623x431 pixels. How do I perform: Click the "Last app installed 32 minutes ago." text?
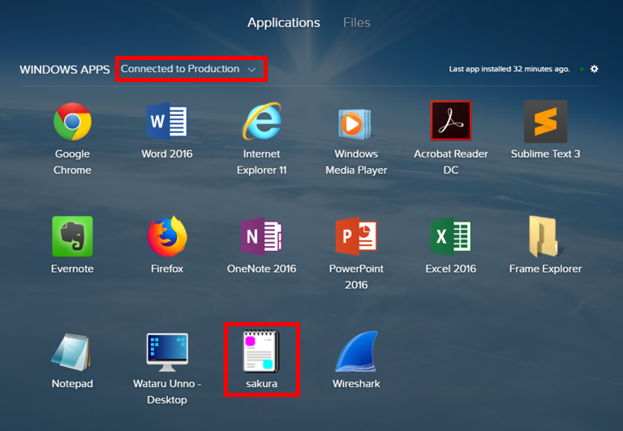pyautogui.click(x=509, y=69)
